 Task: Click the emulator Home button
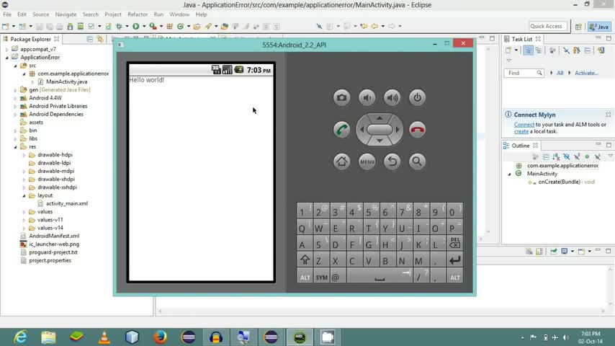click(x=341, y=161)
